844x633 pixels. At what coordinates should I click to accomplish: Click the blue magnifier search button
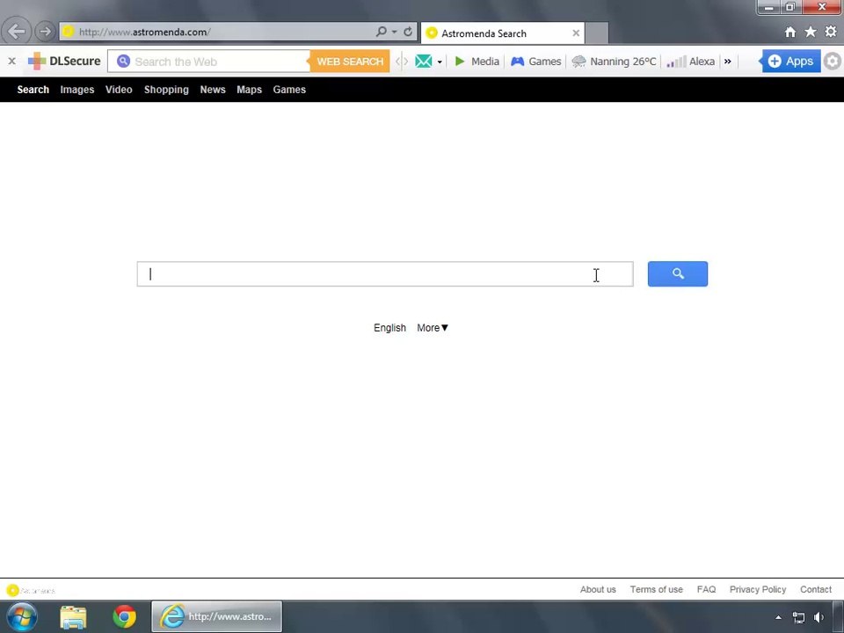678,274
